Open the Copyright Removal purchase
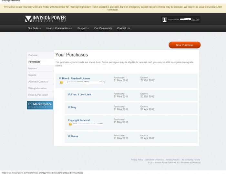The height and width of the screenshot is (174, 226). coord(79,120)
